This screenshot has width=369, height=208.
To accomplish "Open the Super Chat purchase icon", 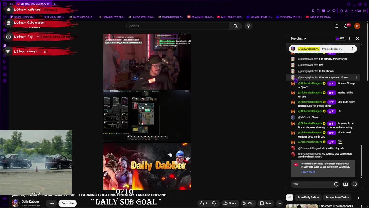I will coord(345,184).
